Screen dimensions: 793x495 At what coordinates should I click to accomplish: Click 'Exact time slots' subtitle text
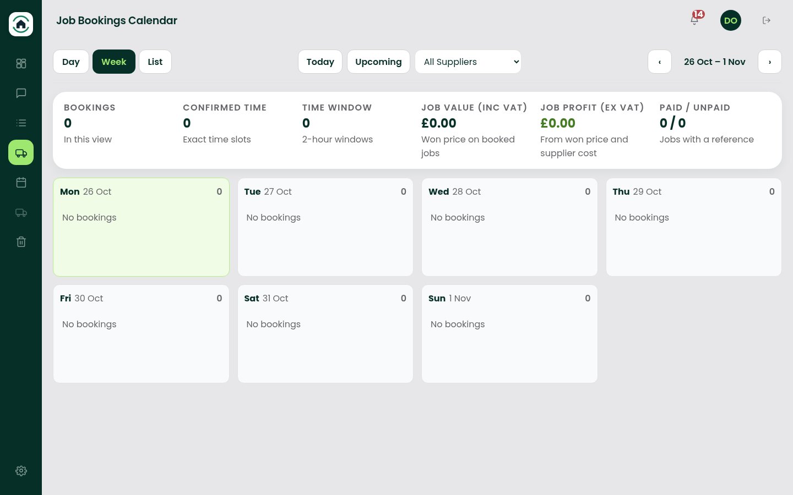(217, 139)
